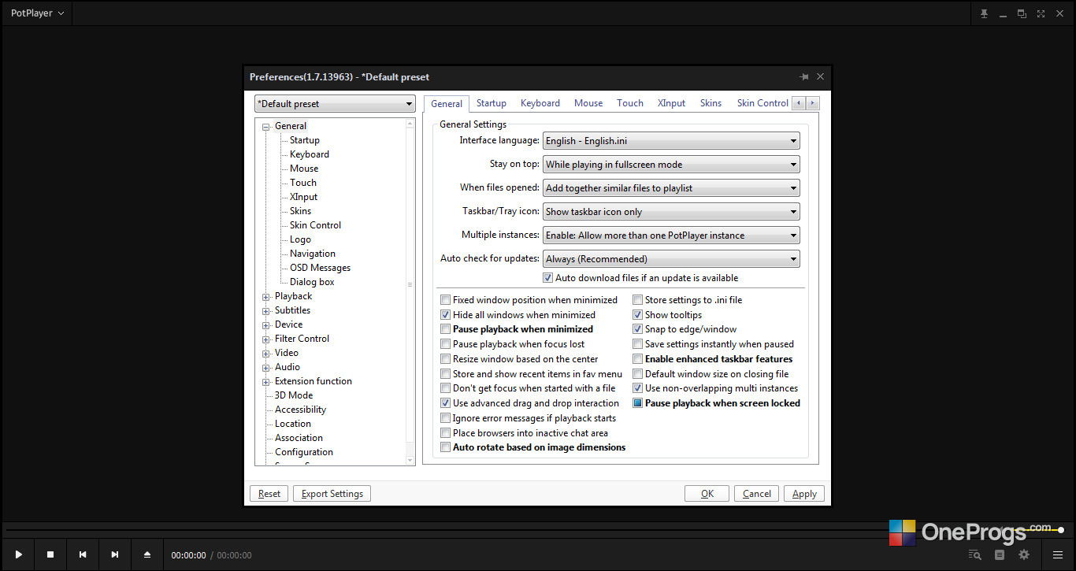This screenshot has height=571, width=1076.
Task: Pin the Preferences dialog
Action: click(803, 76)
